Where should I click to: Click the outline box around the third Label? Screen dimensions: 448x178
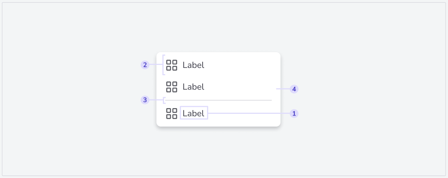coord(194,112)
